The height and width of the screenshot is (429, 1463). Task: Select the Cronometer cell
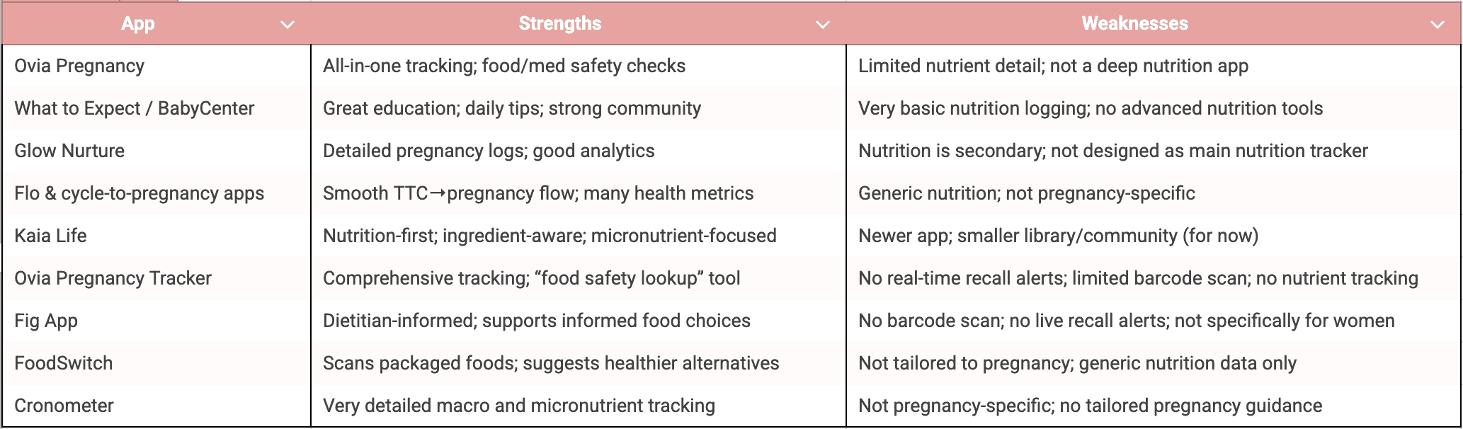pyautogui.click(x=64, y=406)
